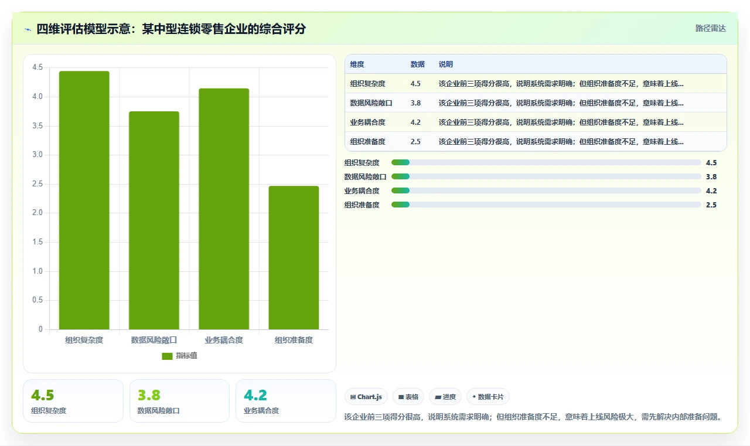Select the 业务耦合度 table row cell
The width and height of the screenshot is (750, 446).
click(367, 122)
